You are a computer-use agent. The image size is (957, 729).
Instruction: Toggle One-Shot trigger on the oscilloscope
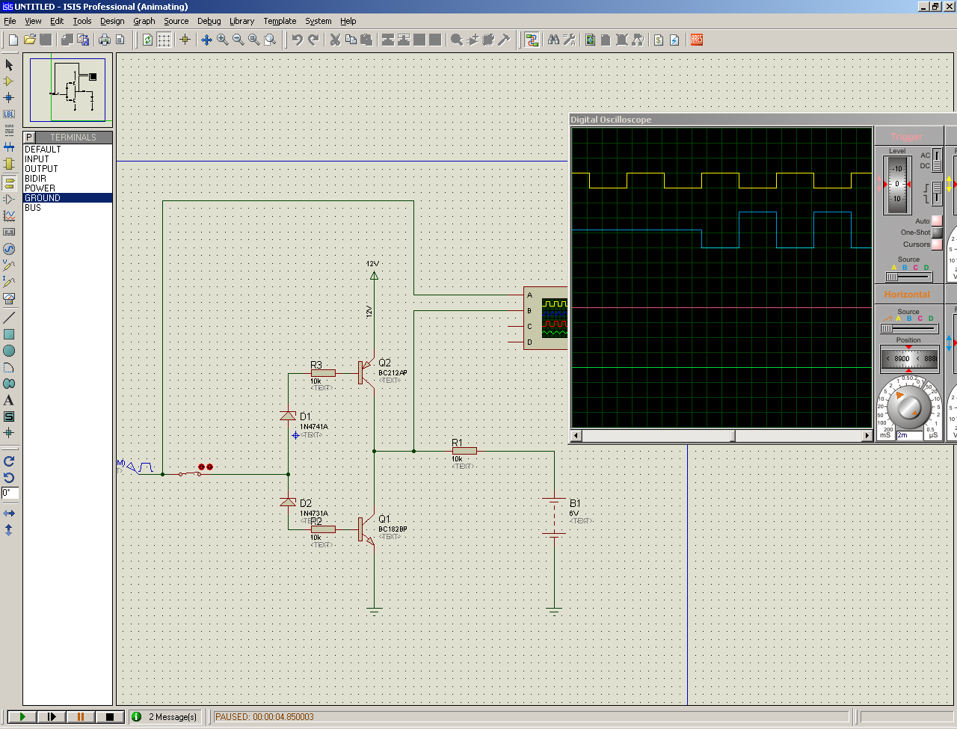(937, 233)
